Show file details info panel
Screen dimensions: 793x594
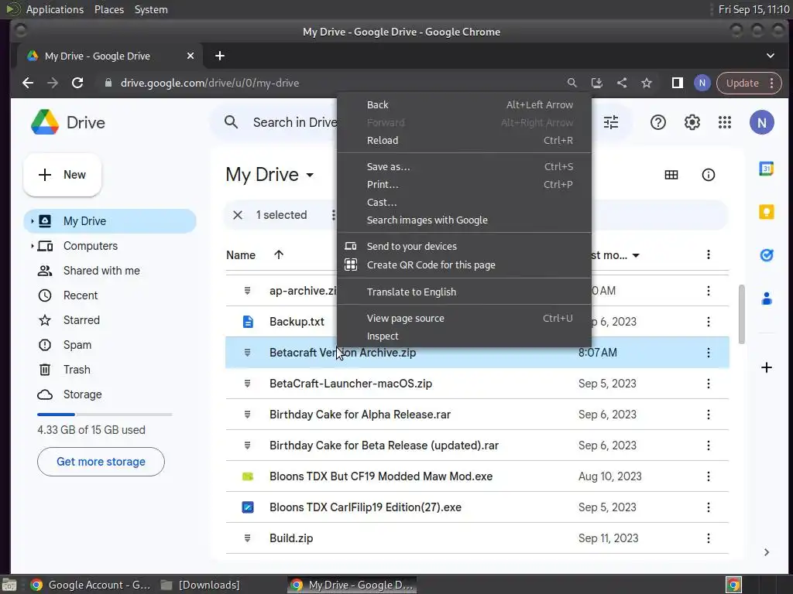coord(708,175)
